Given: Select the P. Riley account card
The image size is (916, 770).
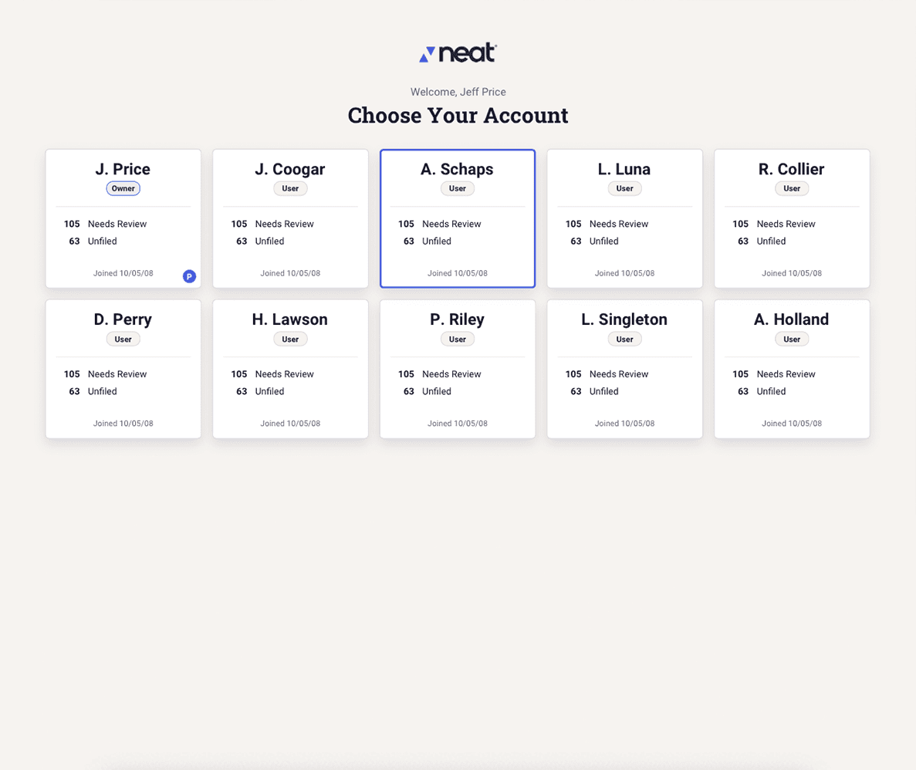Looking at the screenshot, I should point(458,370).
